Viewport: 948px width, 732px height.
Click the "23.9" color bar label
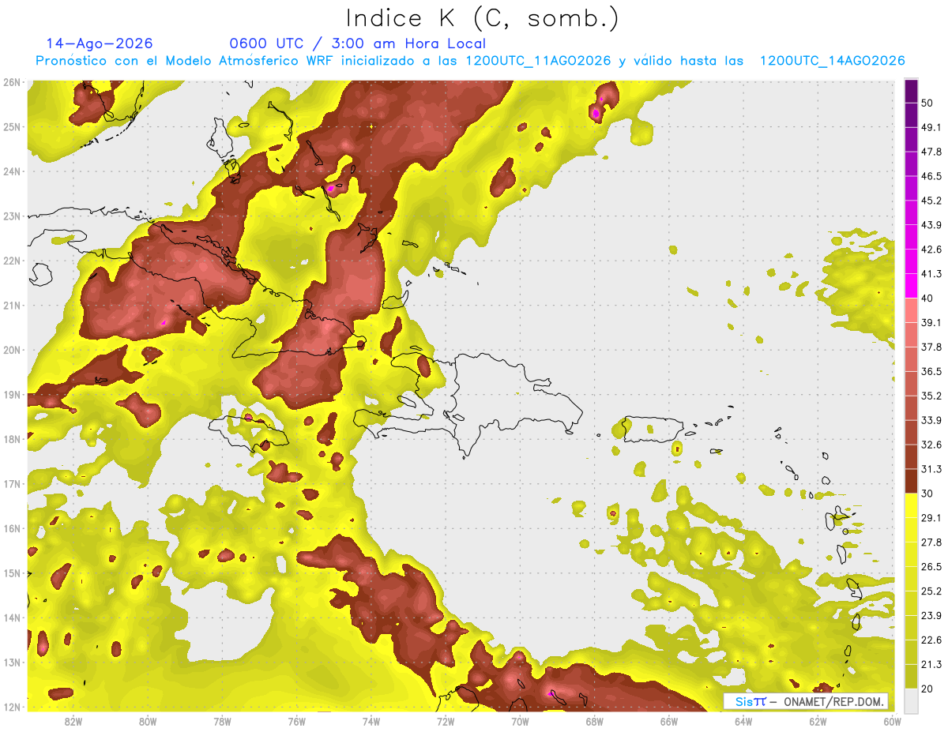click(931, 616)
